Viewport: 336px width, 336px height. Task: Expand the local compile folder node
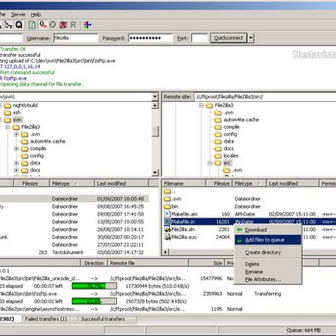pos(16,149)
